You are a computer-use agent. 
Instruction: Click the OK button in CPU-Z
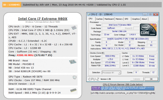click(151, 79)
